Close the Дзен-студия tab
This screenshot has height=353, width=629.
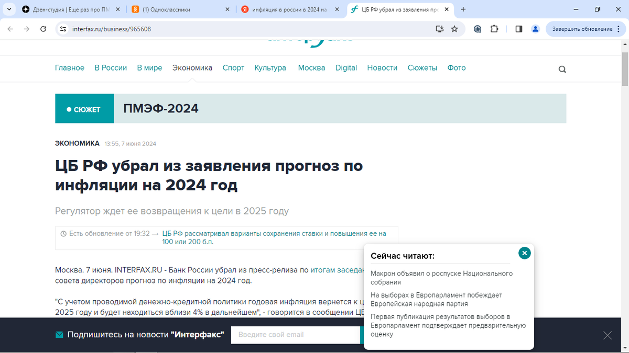(x=117, y=9)
